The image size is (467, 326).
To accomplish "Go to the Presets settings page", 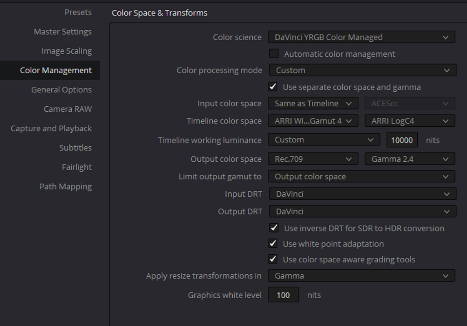I will tap(78, 12).
